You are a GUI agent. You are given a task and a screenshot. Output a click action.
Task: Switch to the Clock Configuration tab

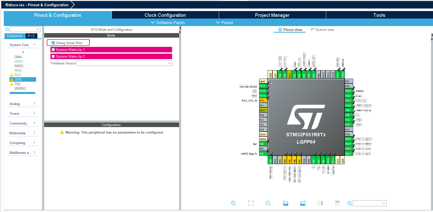pos(165,15)
